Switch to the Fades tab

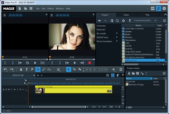tap(126, 15)
